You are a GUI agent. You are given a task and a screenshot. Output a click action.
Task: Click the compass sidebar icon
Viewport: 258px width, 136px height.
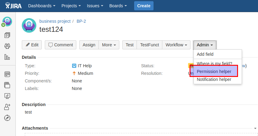(7, 118)
